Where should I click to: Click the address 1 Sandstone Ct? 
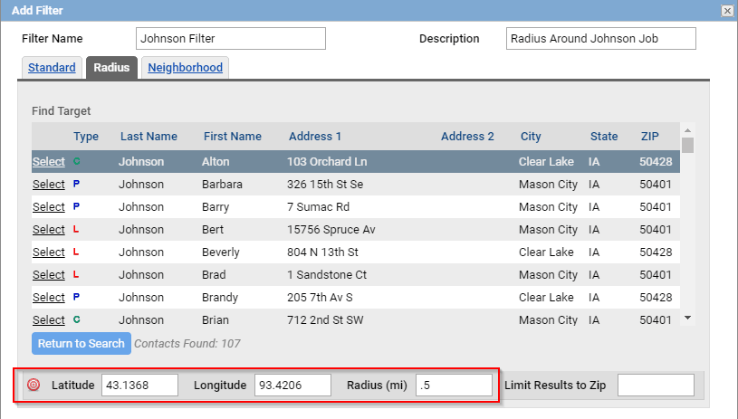327,274
